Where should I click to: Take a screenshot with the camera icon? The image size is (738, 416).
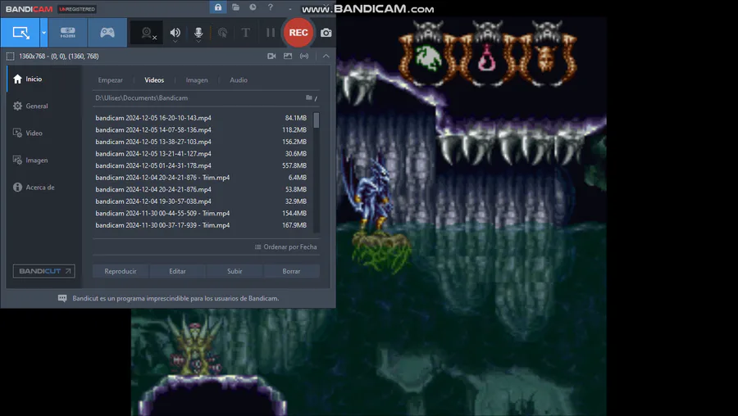(326, 33)
